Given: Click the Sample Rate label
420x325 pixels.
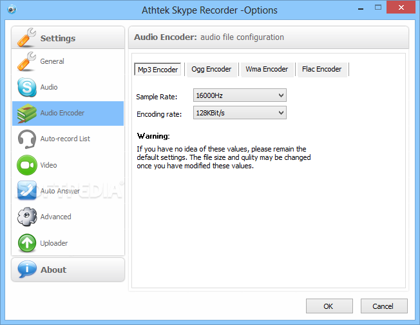Looking at the screenshot, I should click(157, 97).
